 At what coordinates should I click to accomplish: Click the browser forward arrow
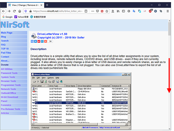tap(9, 11)
